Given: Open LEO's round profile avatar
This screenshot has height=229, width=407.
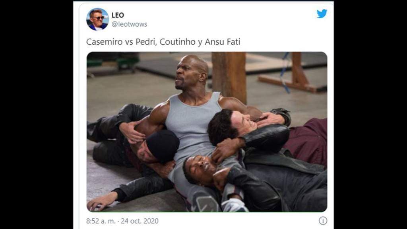Looking at the screenshot, I should tap(97, 19).
